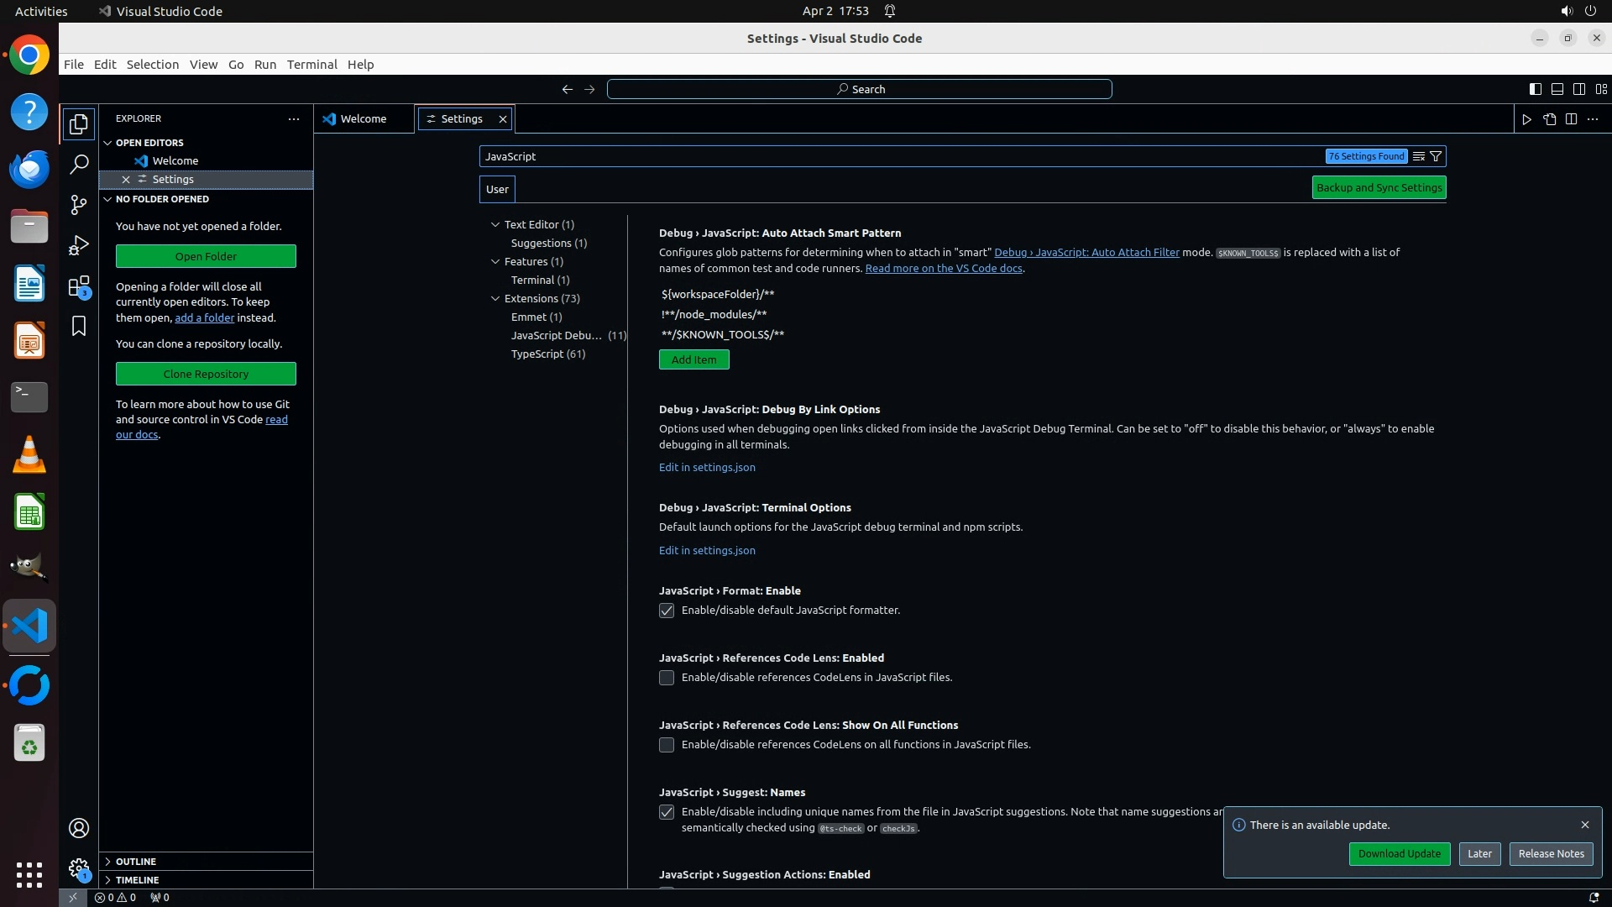Click Download Update button

click(x=1399, y=853)
